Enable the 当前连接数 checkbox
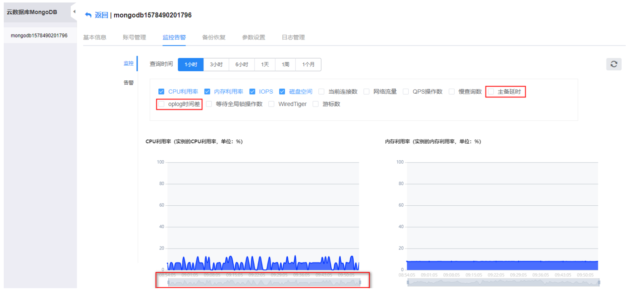The height and width of the screenshot is (294, 627). click(321, 92)
